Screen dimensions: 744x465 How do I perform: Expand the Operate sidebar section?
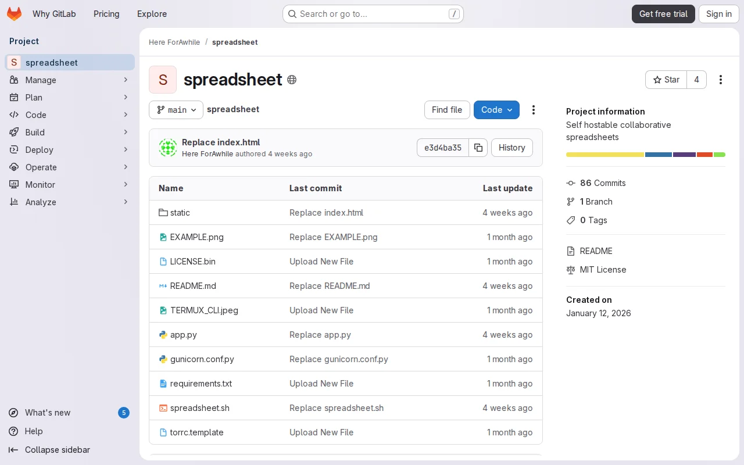(x=70, y=167)
